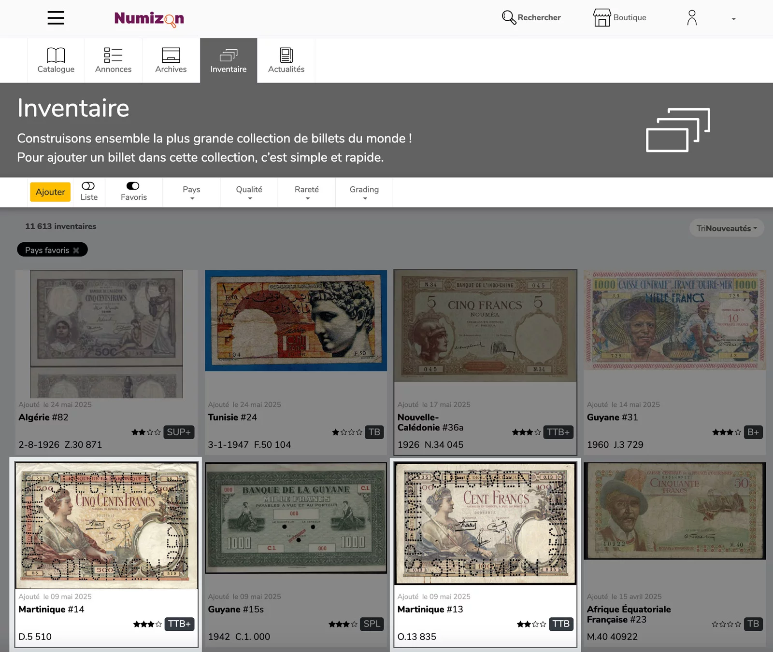Click the Martinique #13 title link

(430, 610)
